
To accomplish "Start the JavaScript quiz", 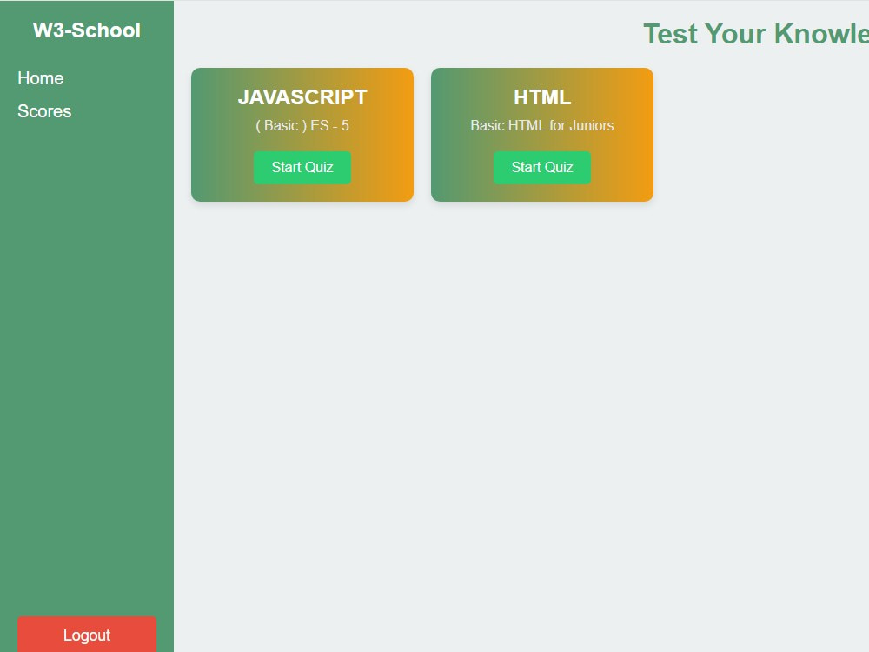I will pos(302,168).
